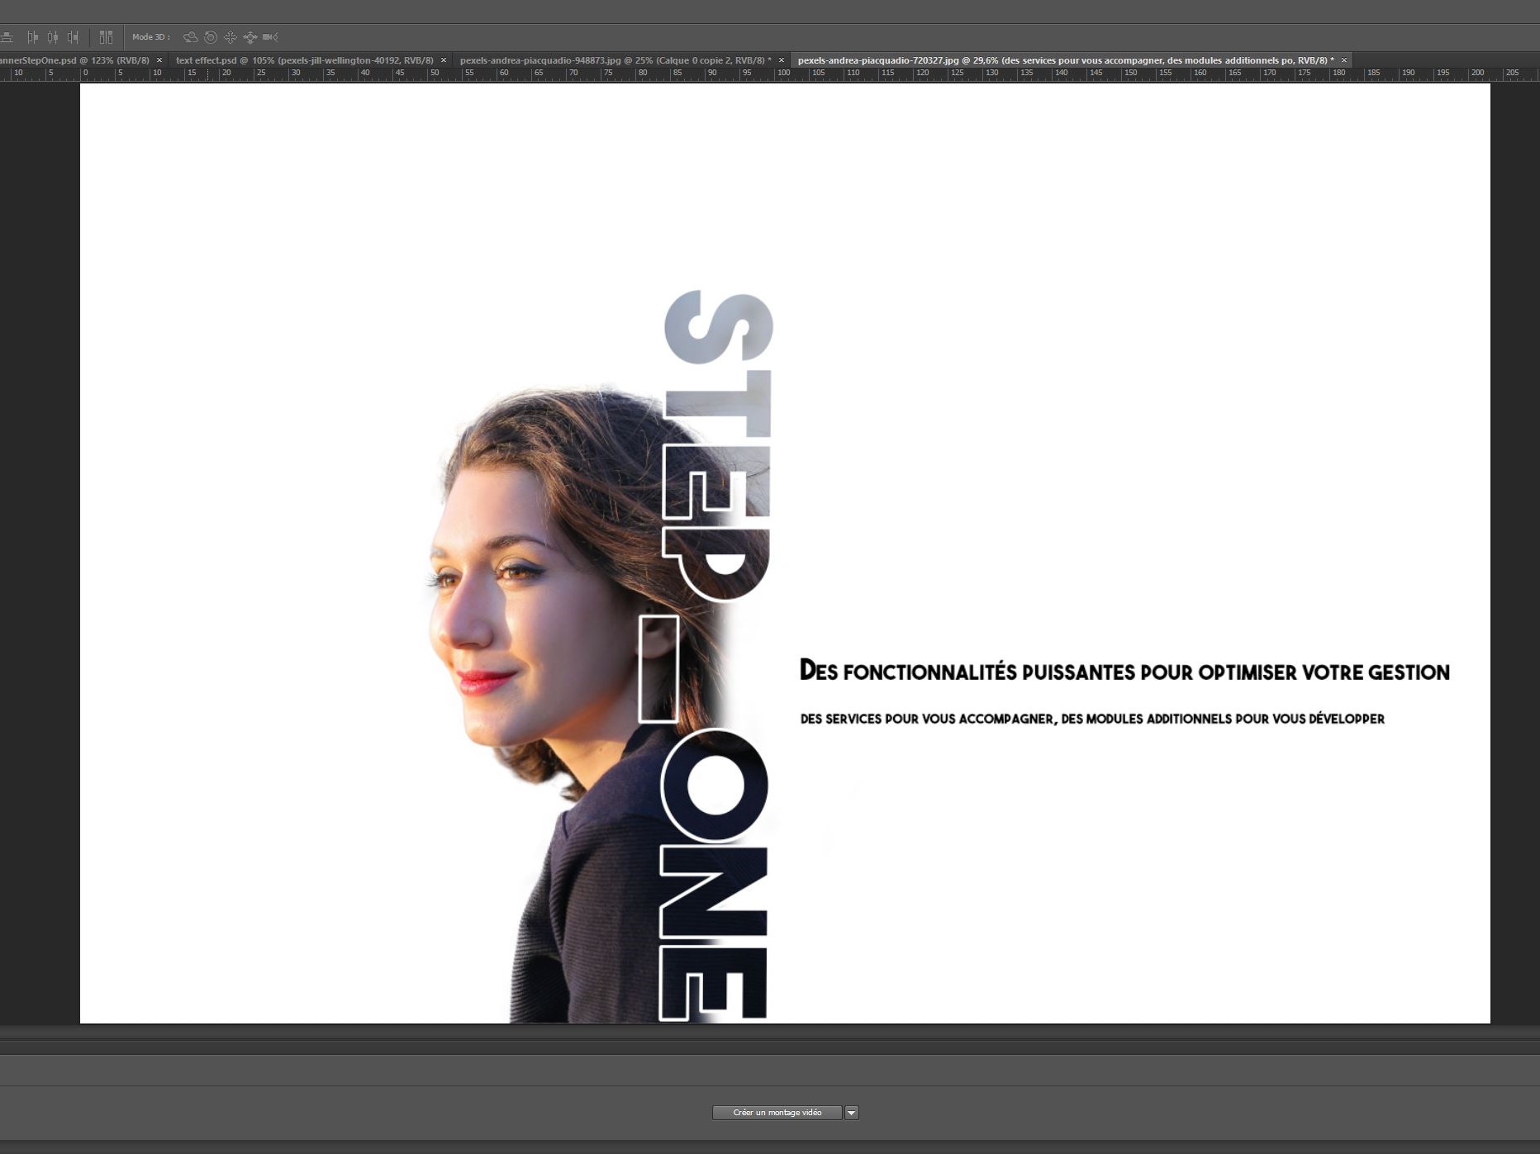Image resolution: width=1540 pixels, height=1154 pixels.
Task: Click the Créer un montage vidéo button
Action: pyautogui.click(x=777, y=1113)
